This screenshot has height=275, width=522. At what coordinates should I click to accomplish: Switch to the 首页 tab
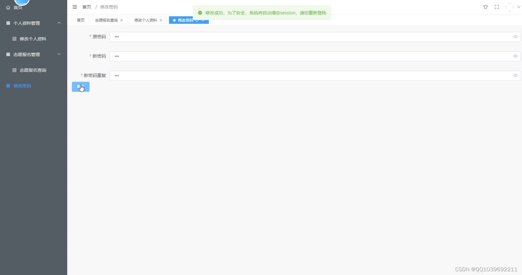click(x=80, y=20)
